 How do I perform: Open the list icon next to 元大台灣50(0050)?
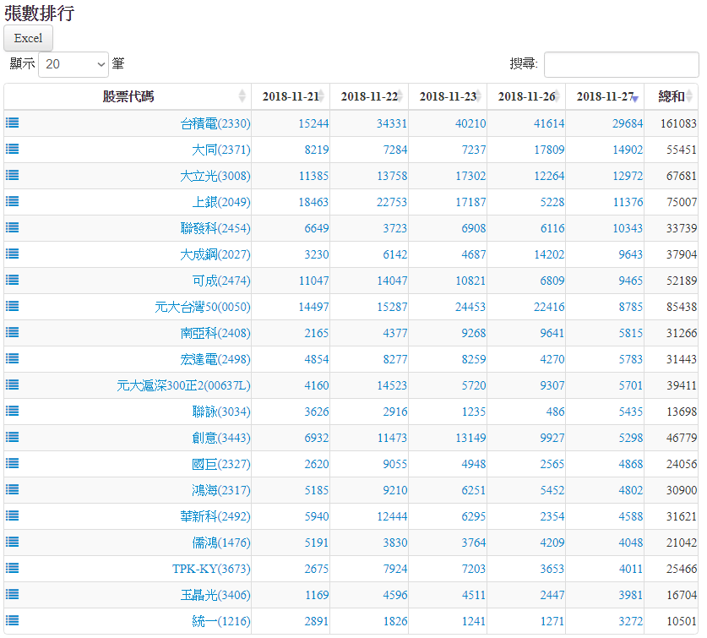13,306
